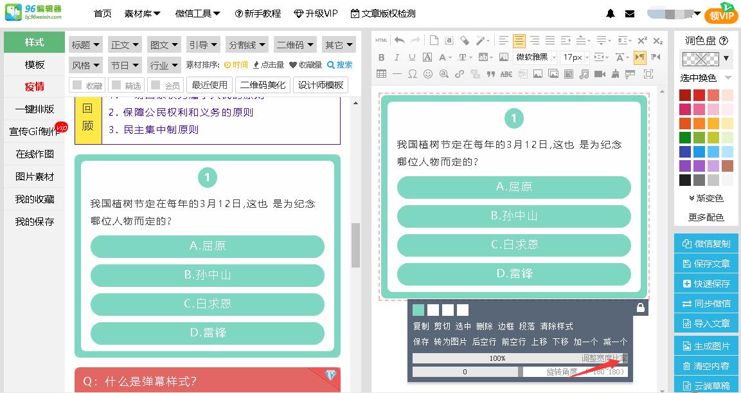
Task: Insert a video with the camera icon
Action: click(x=600, y=73)
